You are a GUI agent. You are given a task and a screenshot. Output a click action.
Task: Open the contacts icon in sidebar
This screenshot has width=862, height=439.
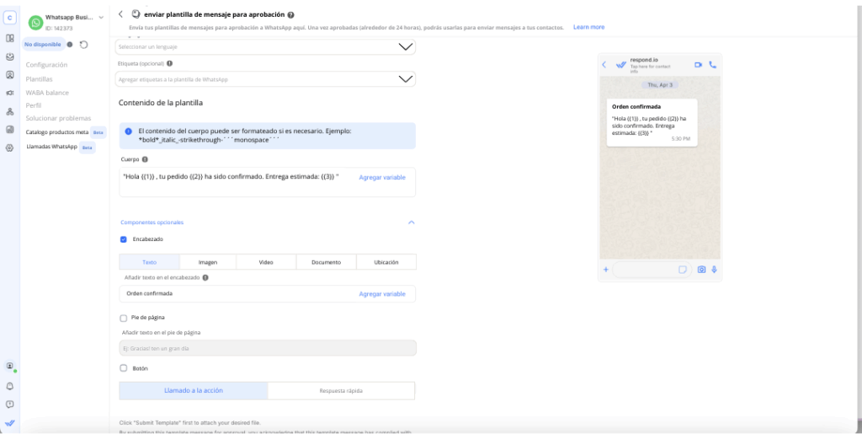click(x=9, y=74)
